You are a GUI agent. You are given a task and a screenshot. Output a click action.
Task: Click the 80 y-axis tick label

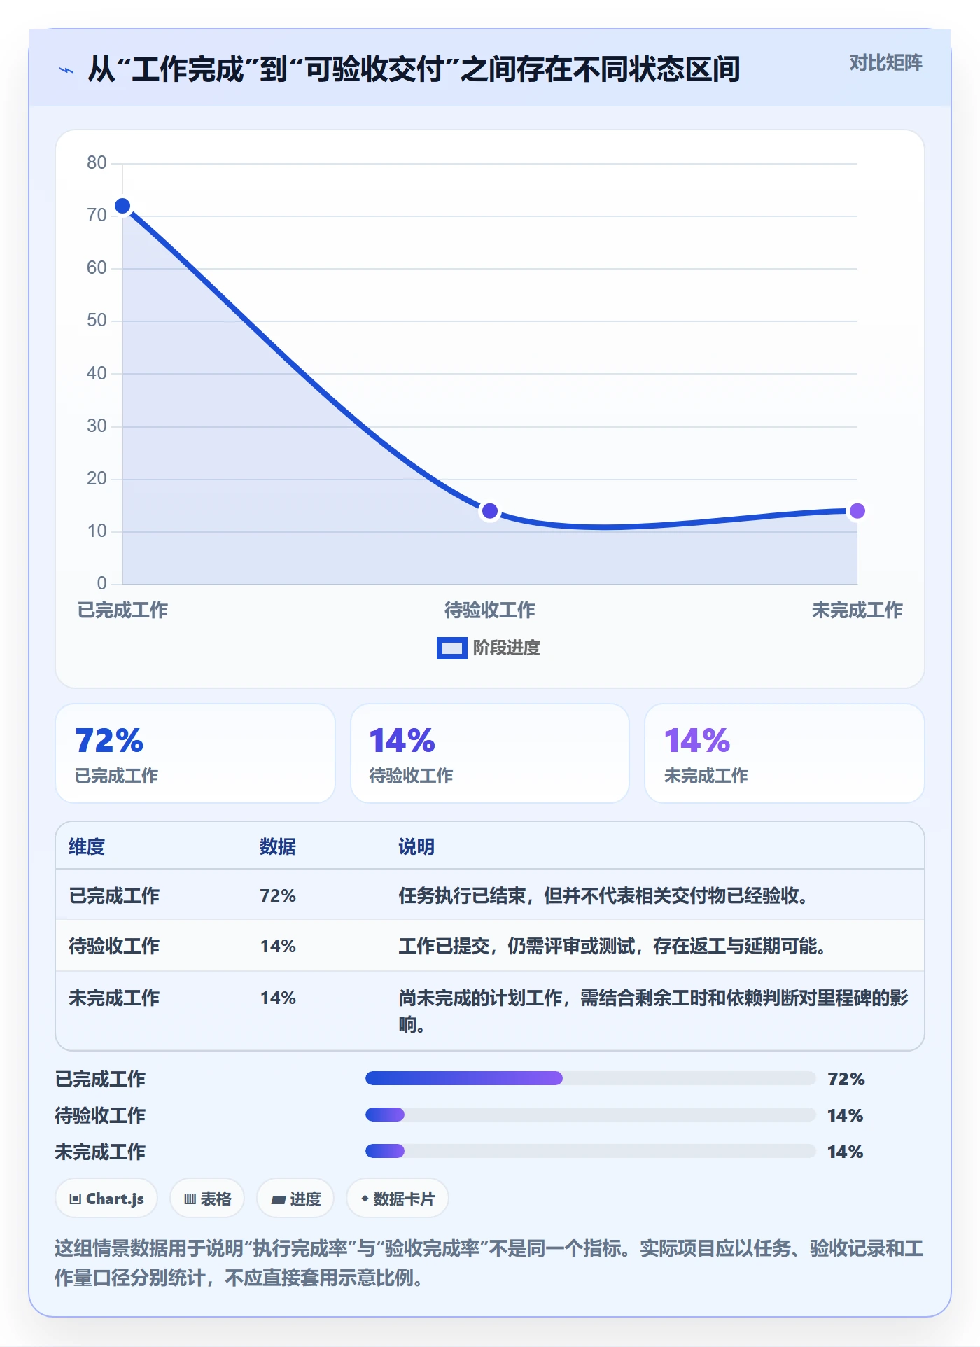(x=97, y=162)
